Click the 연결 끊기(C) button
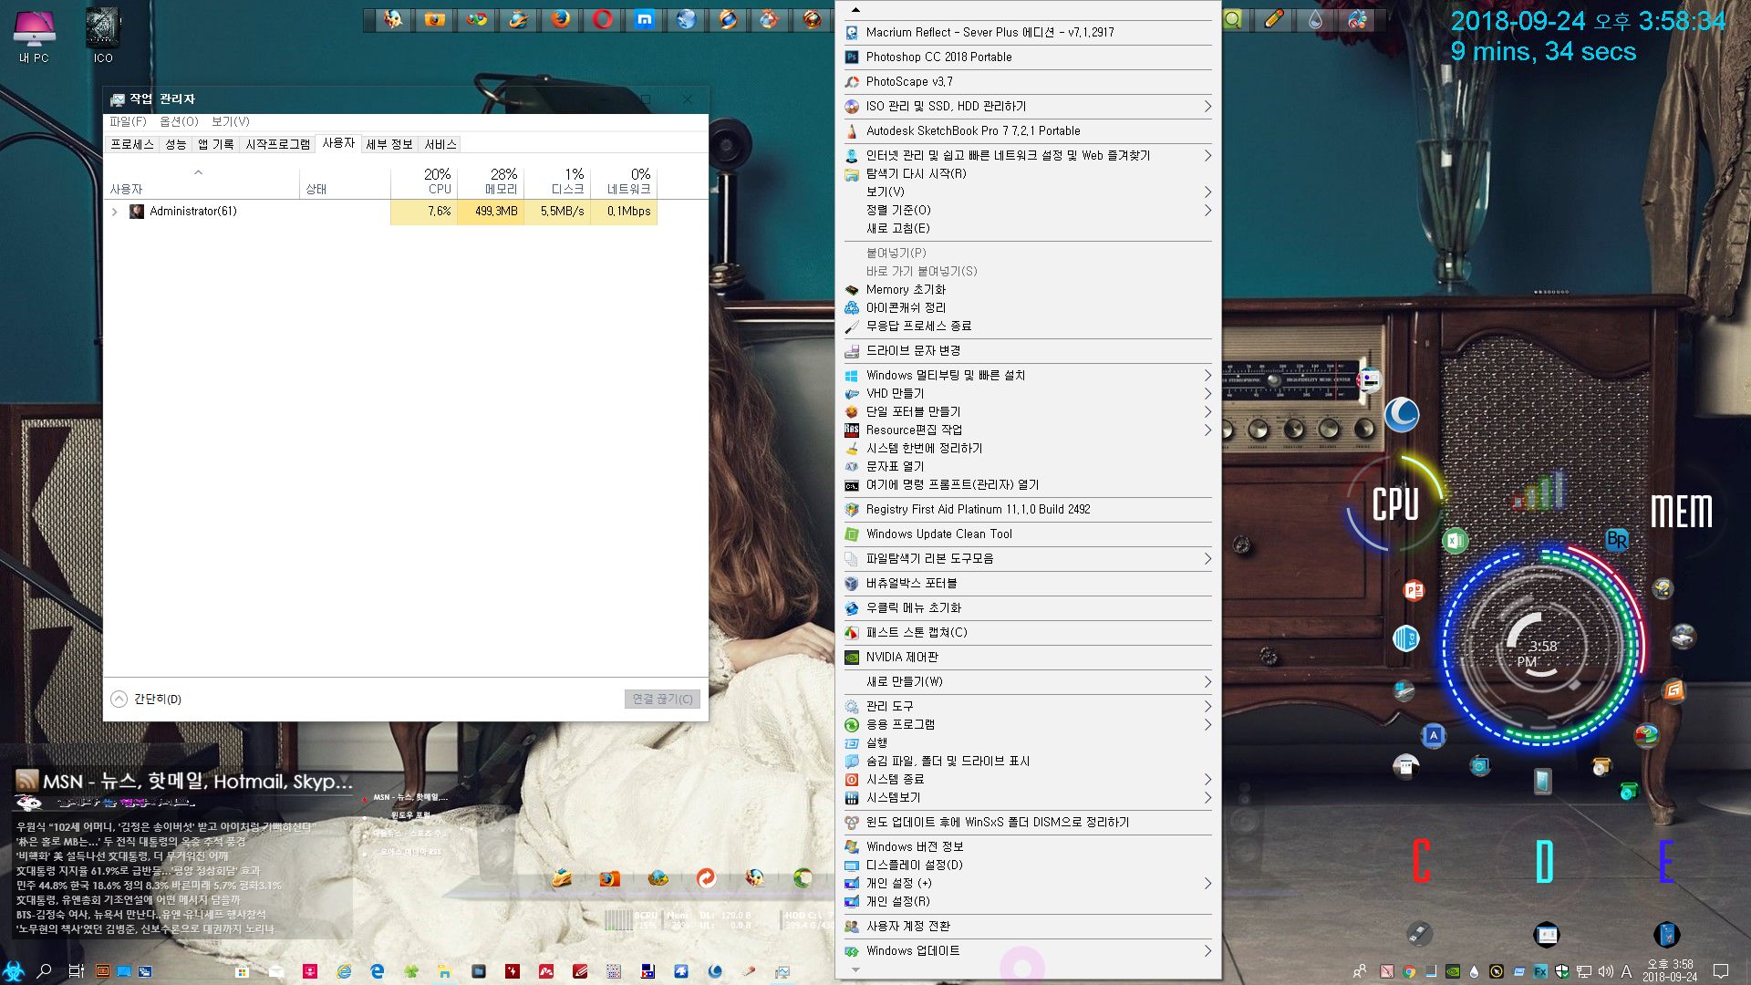Image resolution: width=1751 pixels, height=985 pixels. [x=663, y=699]
